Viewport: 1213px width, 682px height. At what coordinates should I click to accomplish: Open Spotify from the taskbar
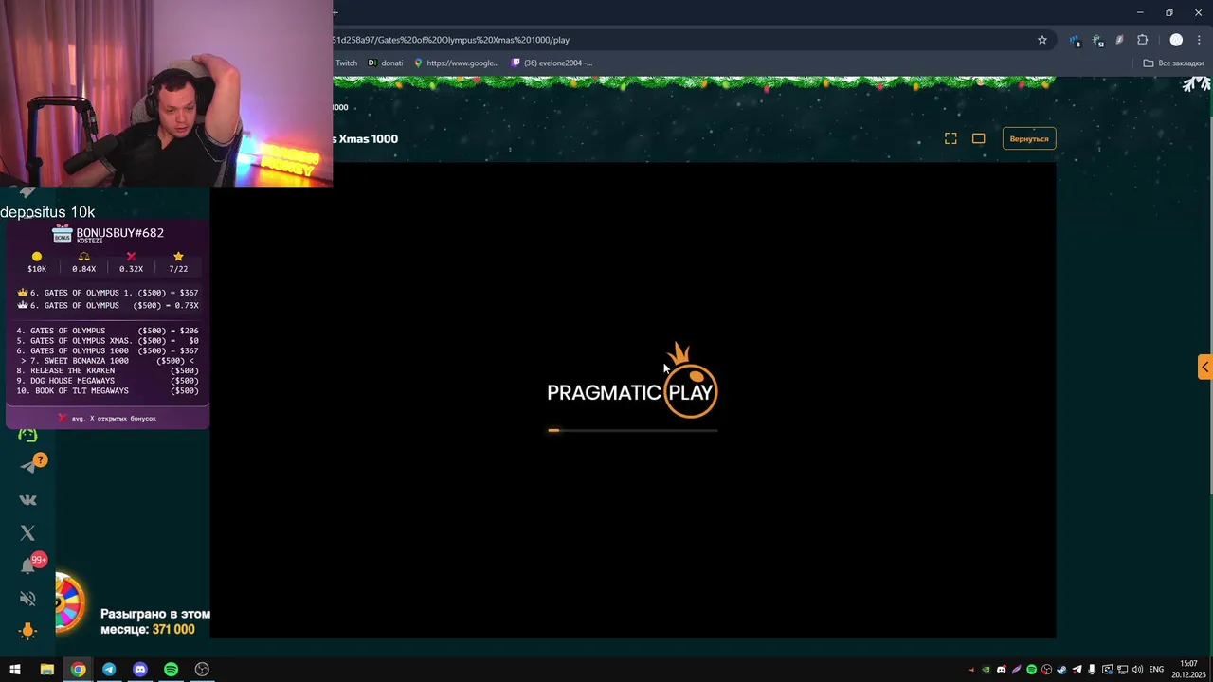point(171,670)
